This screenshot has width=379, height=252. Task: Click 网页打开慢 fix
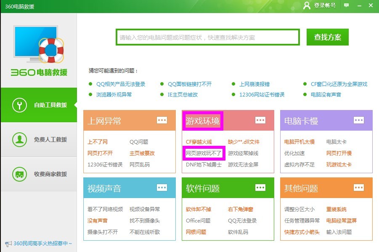click(339, 153)
